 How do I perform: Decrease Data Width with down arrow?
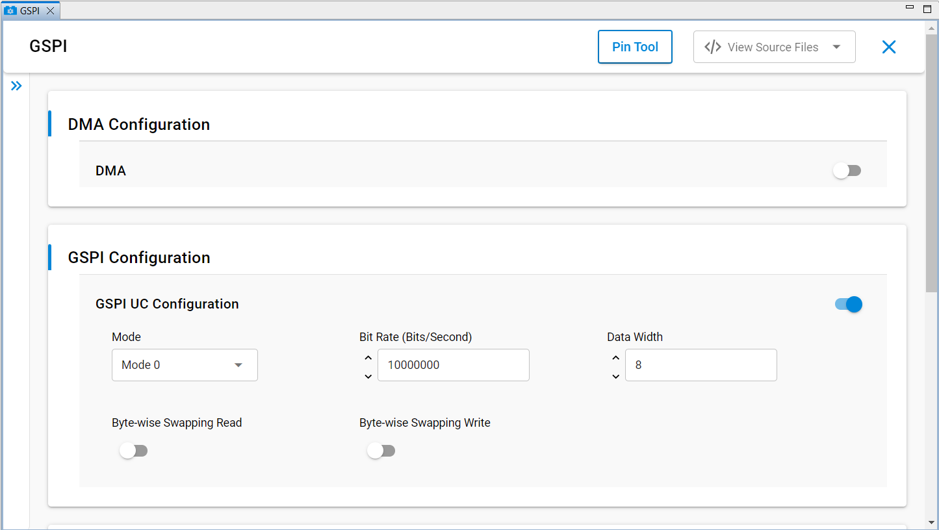[x=616, y=376]
